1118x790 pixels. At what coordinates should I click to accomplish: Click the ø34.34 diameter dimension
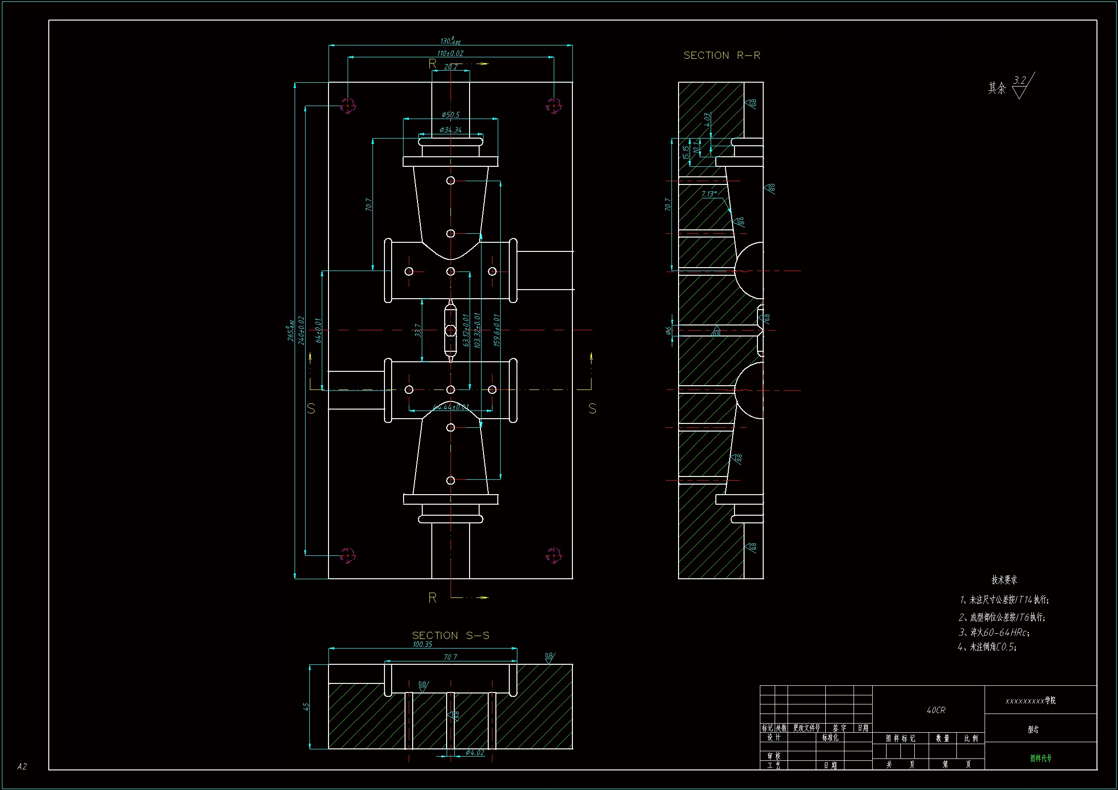coord(450,130)
